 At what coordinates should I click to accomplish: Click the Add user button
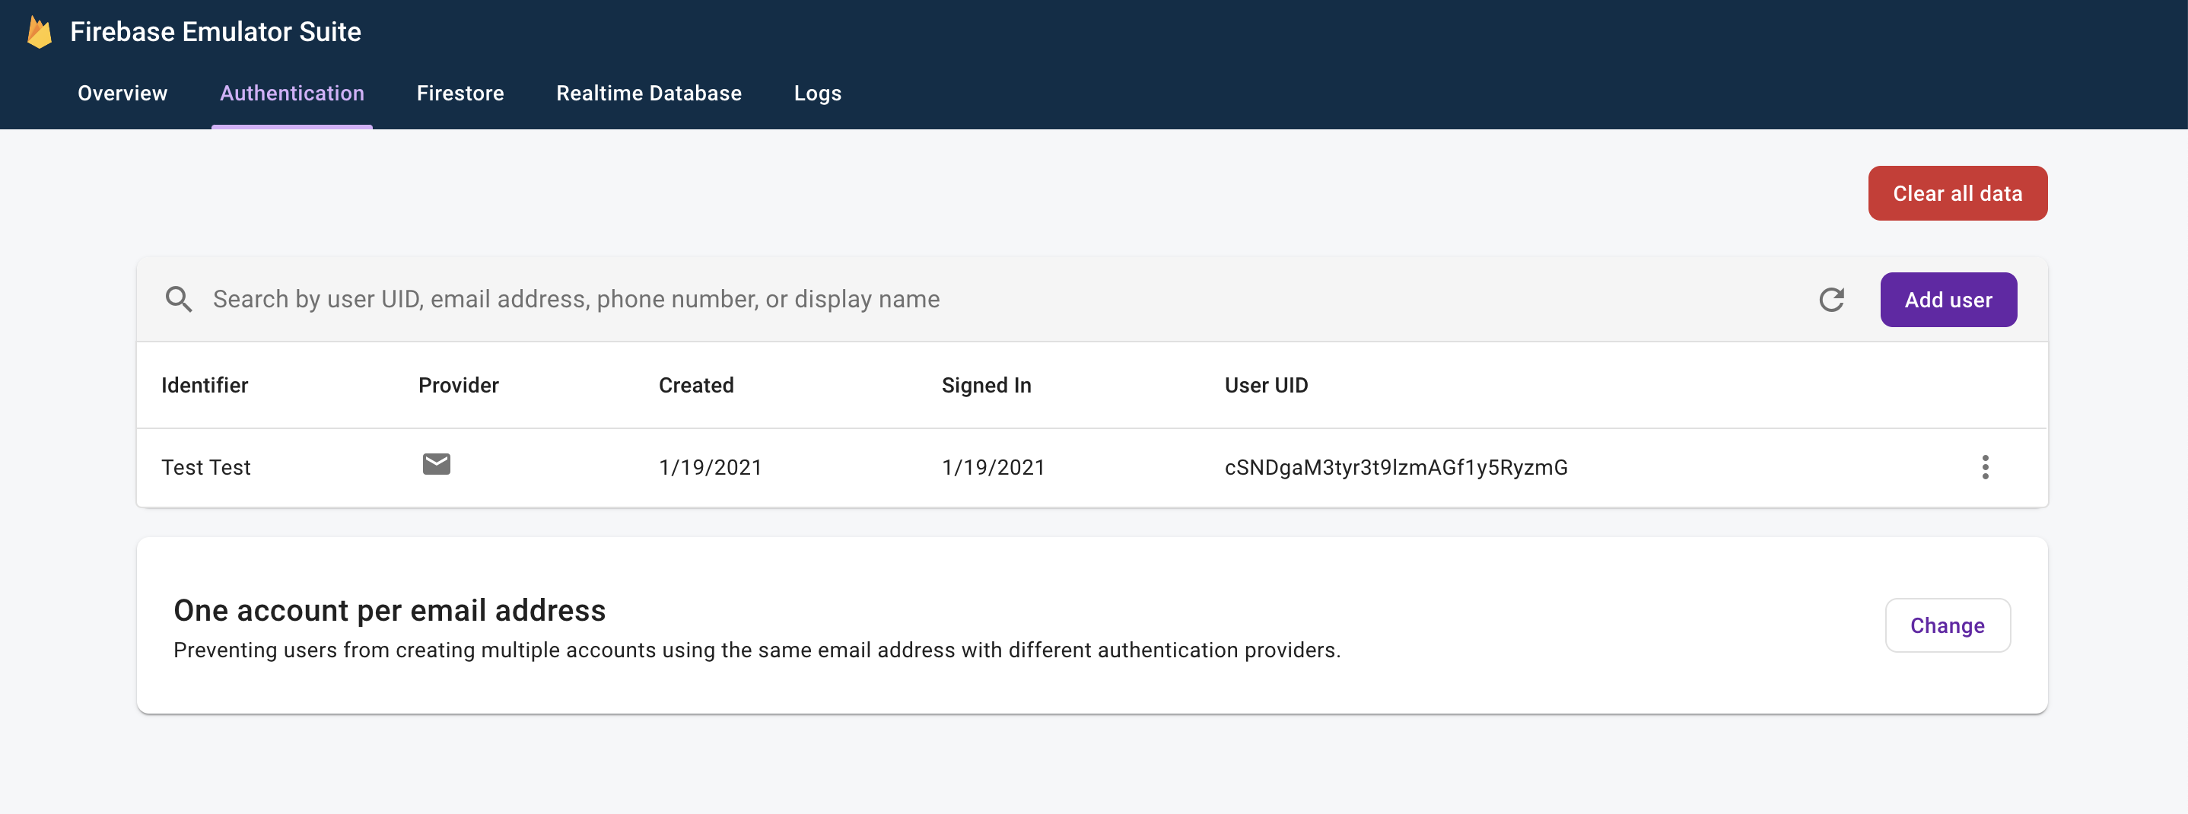point(1948,299)
